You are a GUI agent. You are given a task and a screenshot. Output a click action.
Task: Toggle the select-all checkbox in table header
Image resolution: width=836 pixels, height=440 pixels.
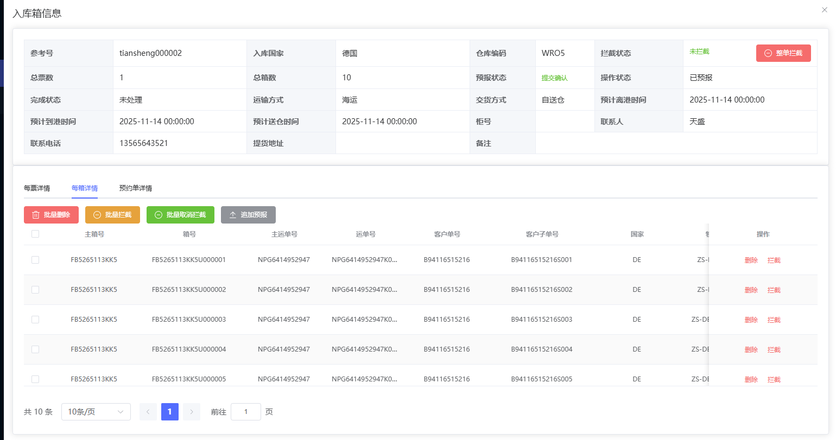point(35,234)
